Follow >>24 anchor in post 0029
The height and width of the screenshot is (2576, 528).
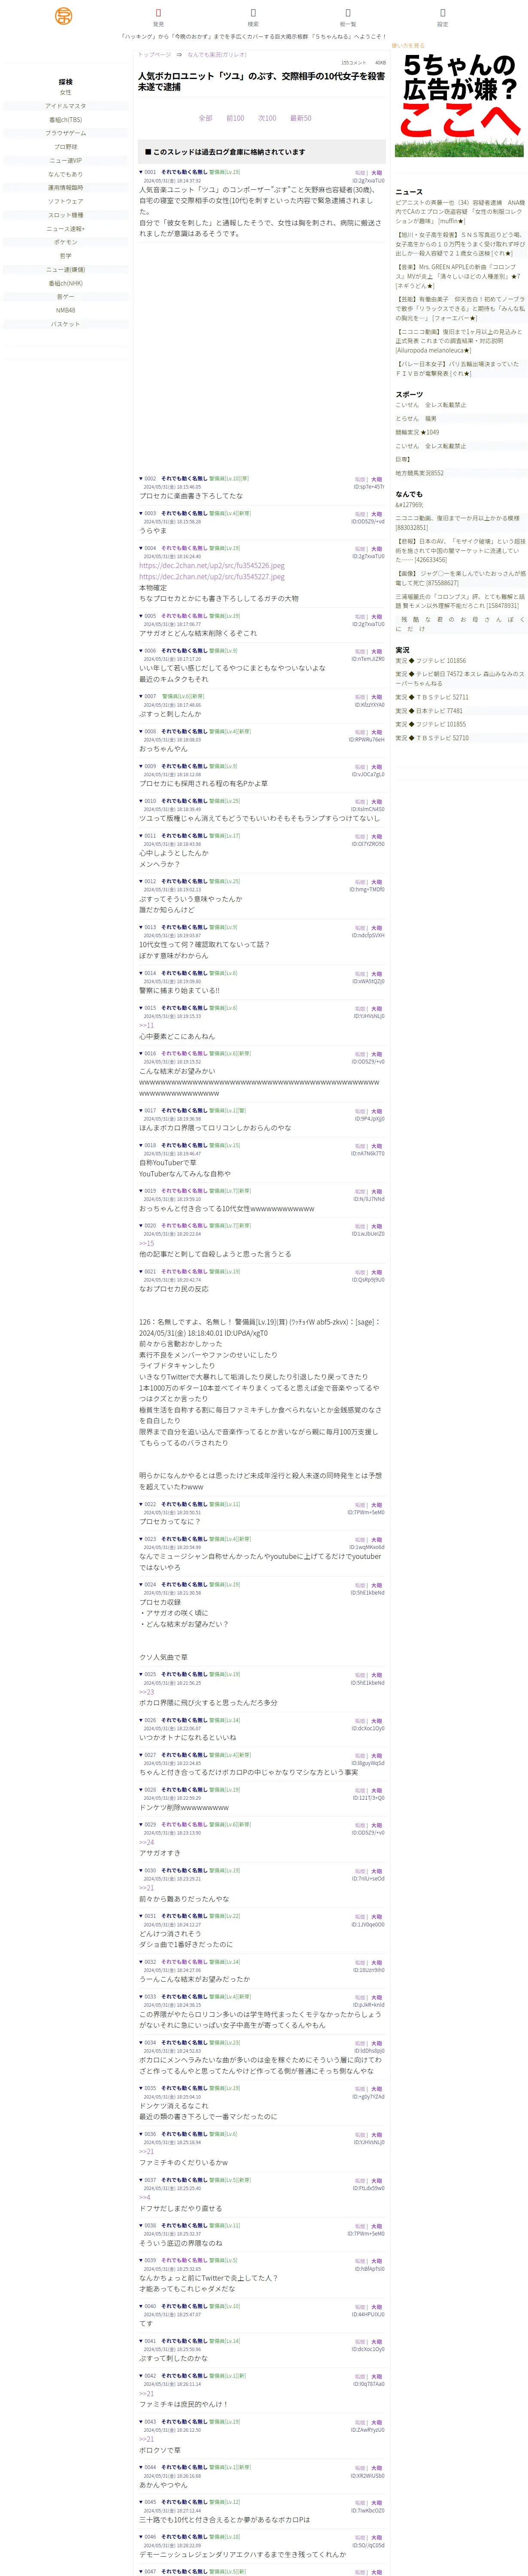(x=147, y=1842)
